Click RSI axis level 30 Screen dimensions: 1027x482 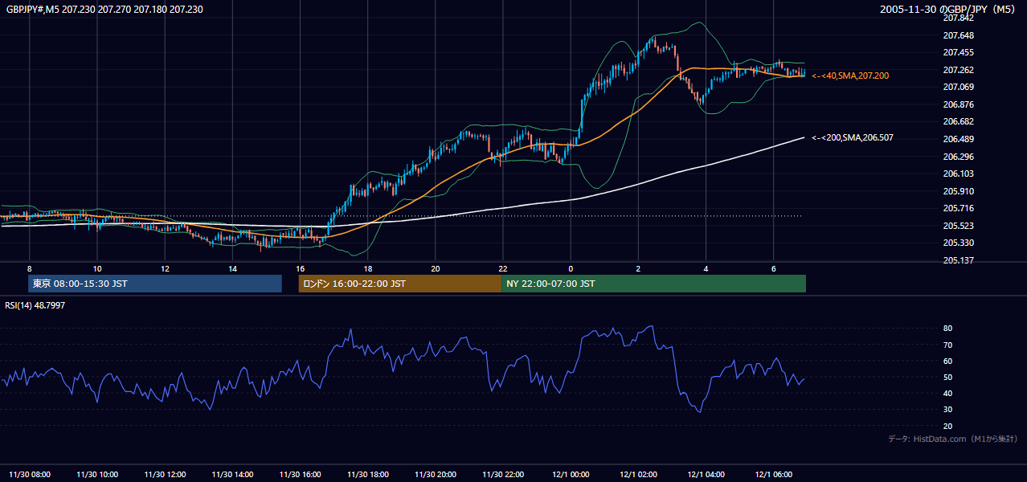[947, 410]
